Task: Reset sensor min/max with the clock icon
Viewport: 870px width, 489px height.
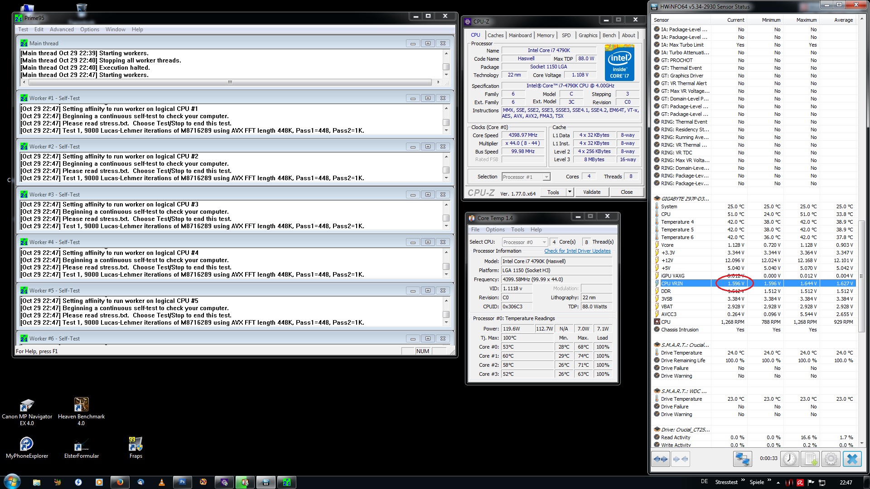Action: pyautogui.click(x=789, y=459)
